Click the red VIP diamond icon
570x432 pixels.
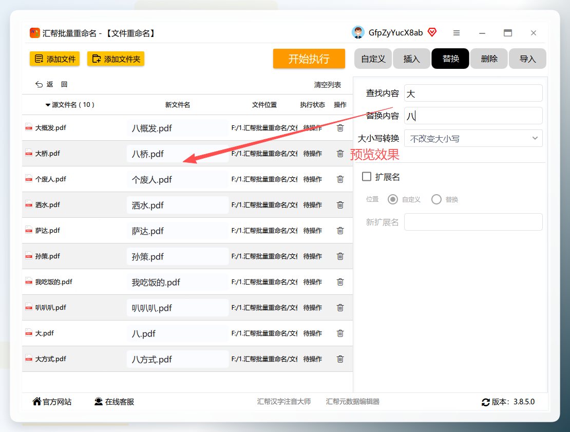click(432, 32)
